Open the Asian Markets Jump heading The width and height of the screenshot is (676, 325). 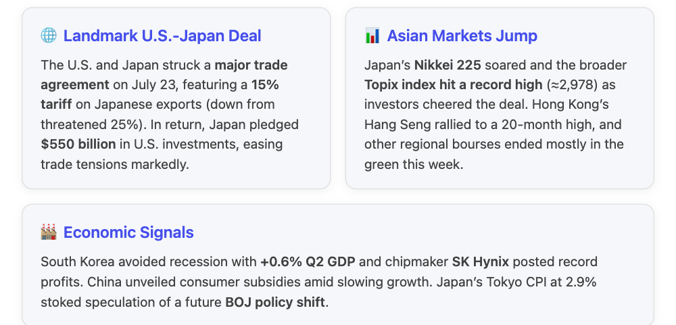[462, 36]
